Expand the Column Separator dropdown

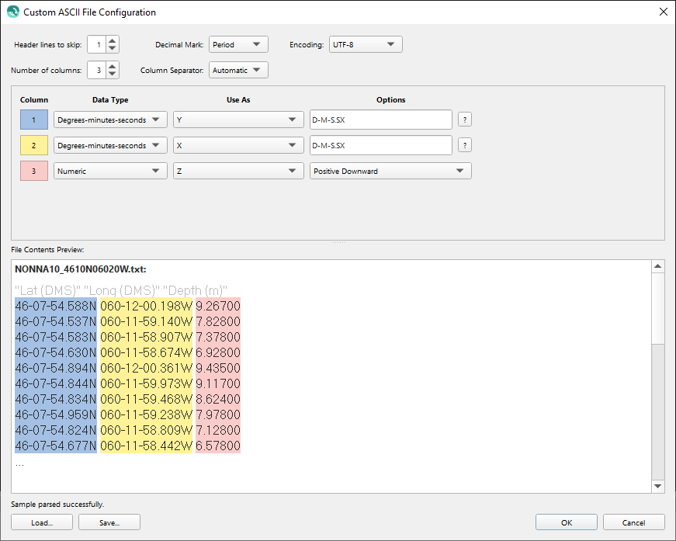[x=238, y=71]
